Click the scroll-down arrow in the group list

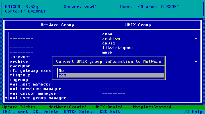[x=6, y=98]
